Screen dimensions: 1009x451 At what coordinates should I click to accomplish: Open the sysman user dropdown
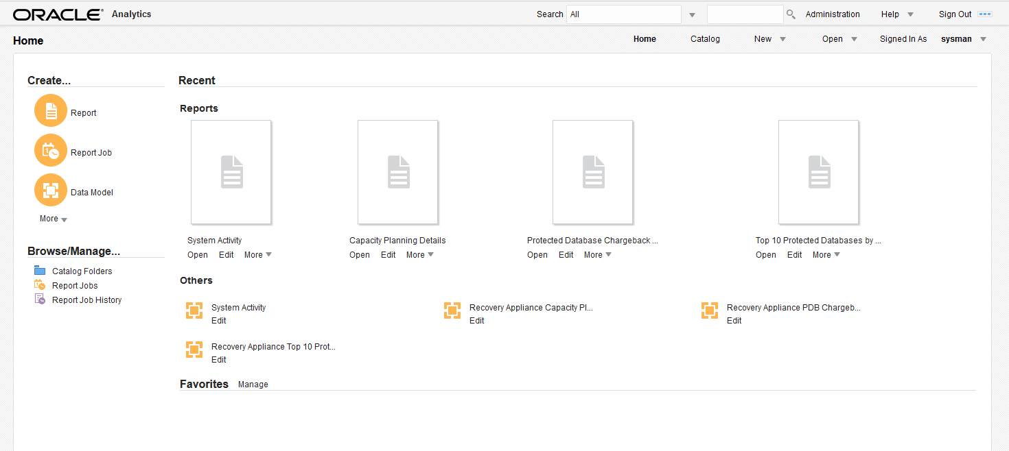983,39
